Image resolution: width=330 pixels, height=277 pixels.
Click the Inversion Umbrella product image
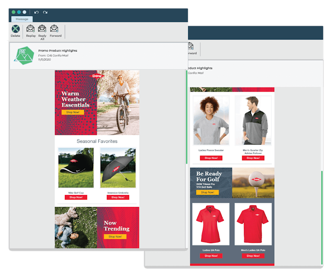click(x=118, y=168)
